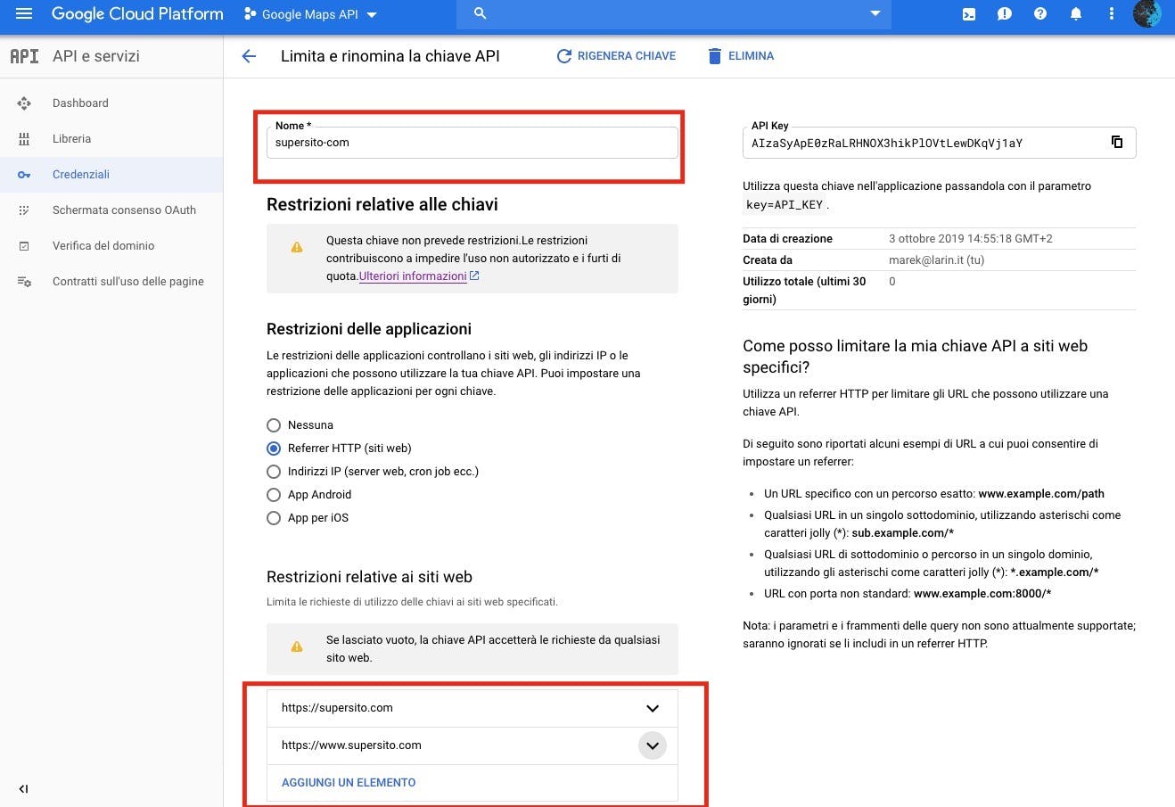Expand the https://supersito.com entry chevron
The image size is (1175, 807).
point(652,707)
